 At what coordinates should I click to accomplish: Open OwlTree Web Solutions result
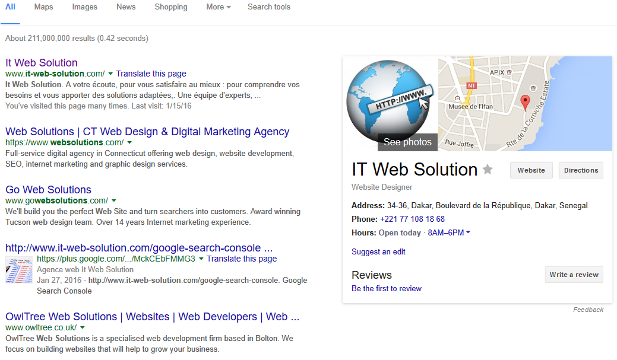point(152,317)
